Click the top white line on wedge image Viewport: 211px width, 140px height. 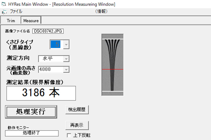(x=112, y=39)
